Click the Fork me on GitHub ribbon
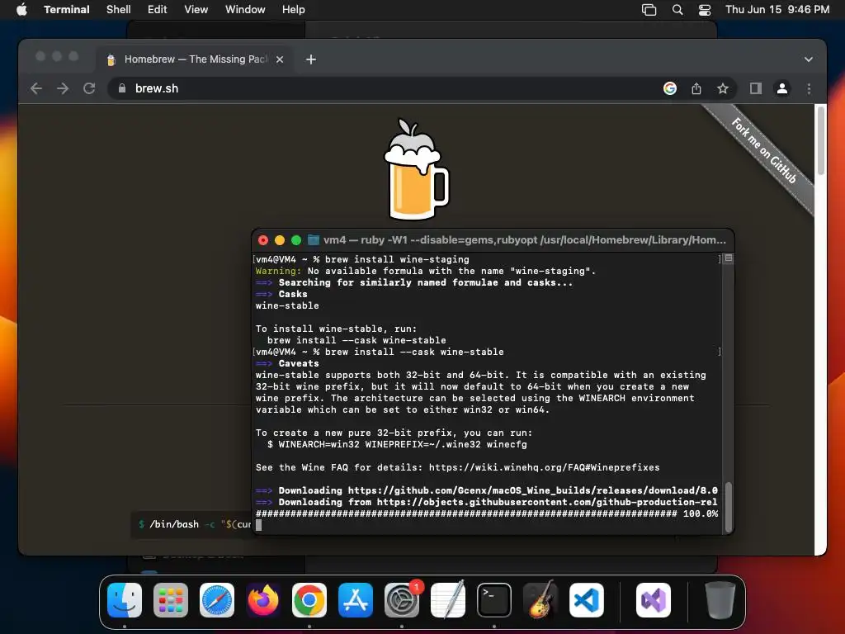Viewport: 845px width, 634px height. tap(763, 150)
